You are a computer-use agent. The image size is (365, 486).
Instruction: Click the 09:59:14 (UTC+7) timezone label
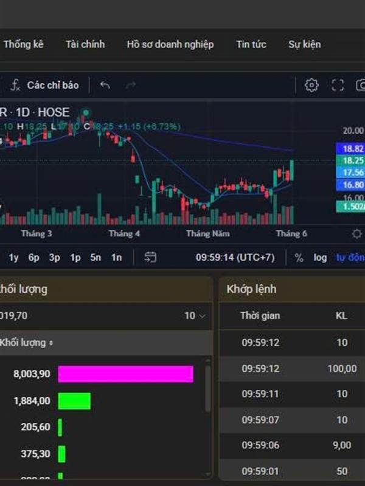click(x=235, y=258)
